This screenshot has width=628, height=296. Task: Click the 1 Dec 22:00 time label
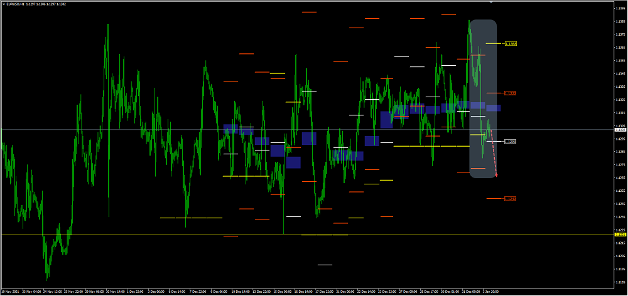tap(136, 292)
